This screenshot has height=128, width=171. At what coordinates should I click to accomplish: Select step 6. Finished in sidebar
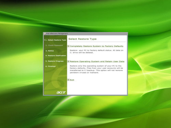(51, 66)
